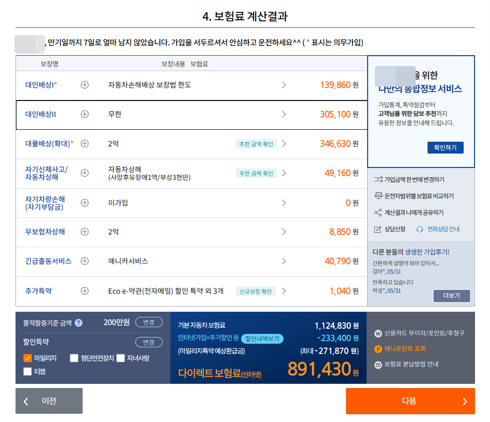Uncheck the 마일리지 discount checkbox
This screenshot has height=422, width=490.
(x=27, y=358)
